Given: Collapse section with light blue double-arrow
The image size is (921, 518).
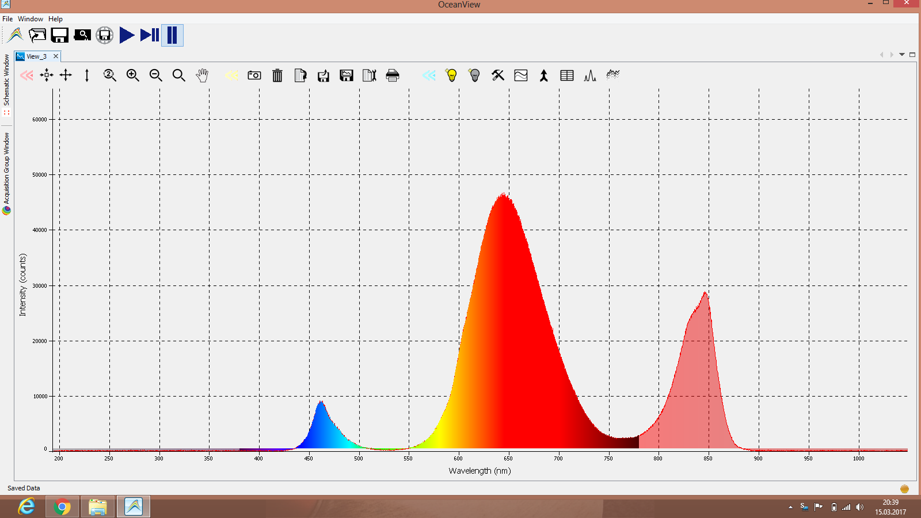Looking at the screenshot, I should [429, 75].
